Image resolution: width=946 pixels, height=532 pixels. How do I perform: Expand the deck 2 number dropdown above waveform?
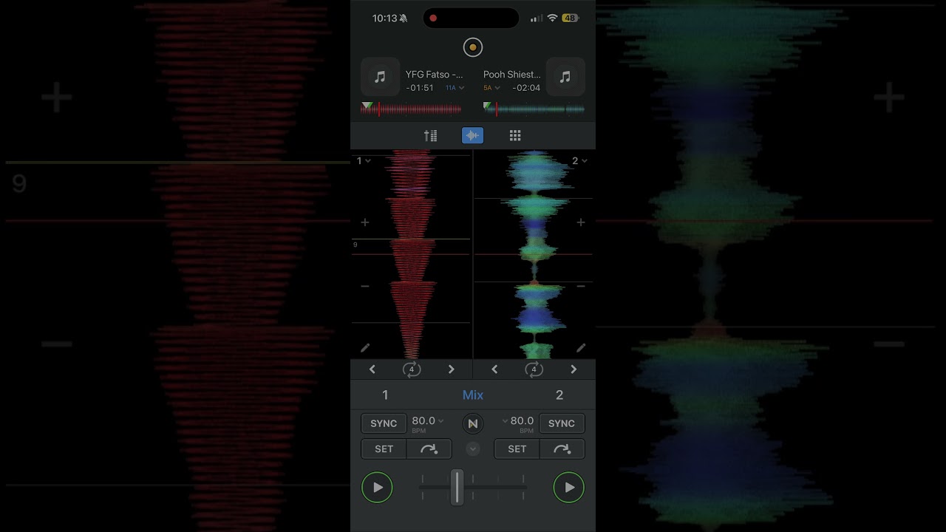coord(579,160)
